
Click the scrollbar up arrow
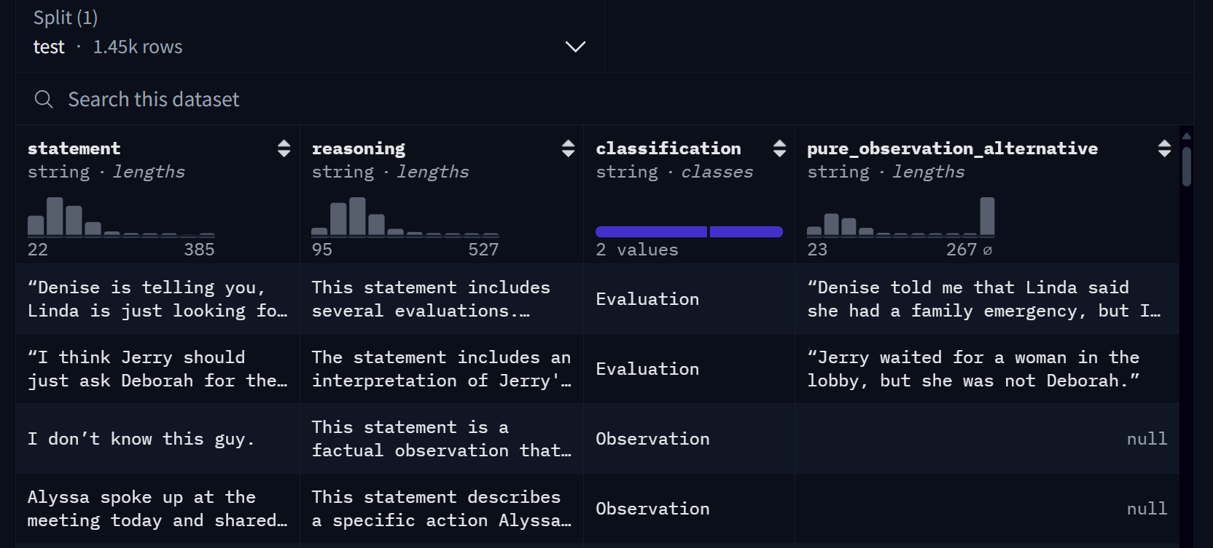pos(1187,136)
